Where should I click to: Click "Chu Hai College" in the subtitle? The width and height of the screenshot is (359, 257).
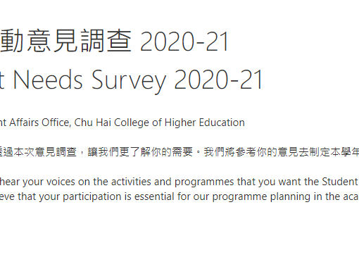pos(112,123)
